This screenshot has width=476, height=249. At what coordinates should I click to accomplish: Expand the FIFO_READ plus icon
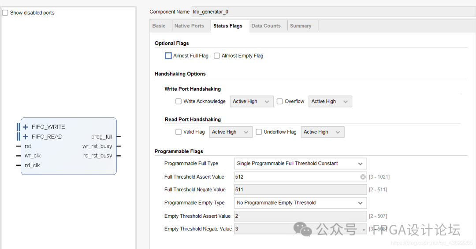pos(26,137)
